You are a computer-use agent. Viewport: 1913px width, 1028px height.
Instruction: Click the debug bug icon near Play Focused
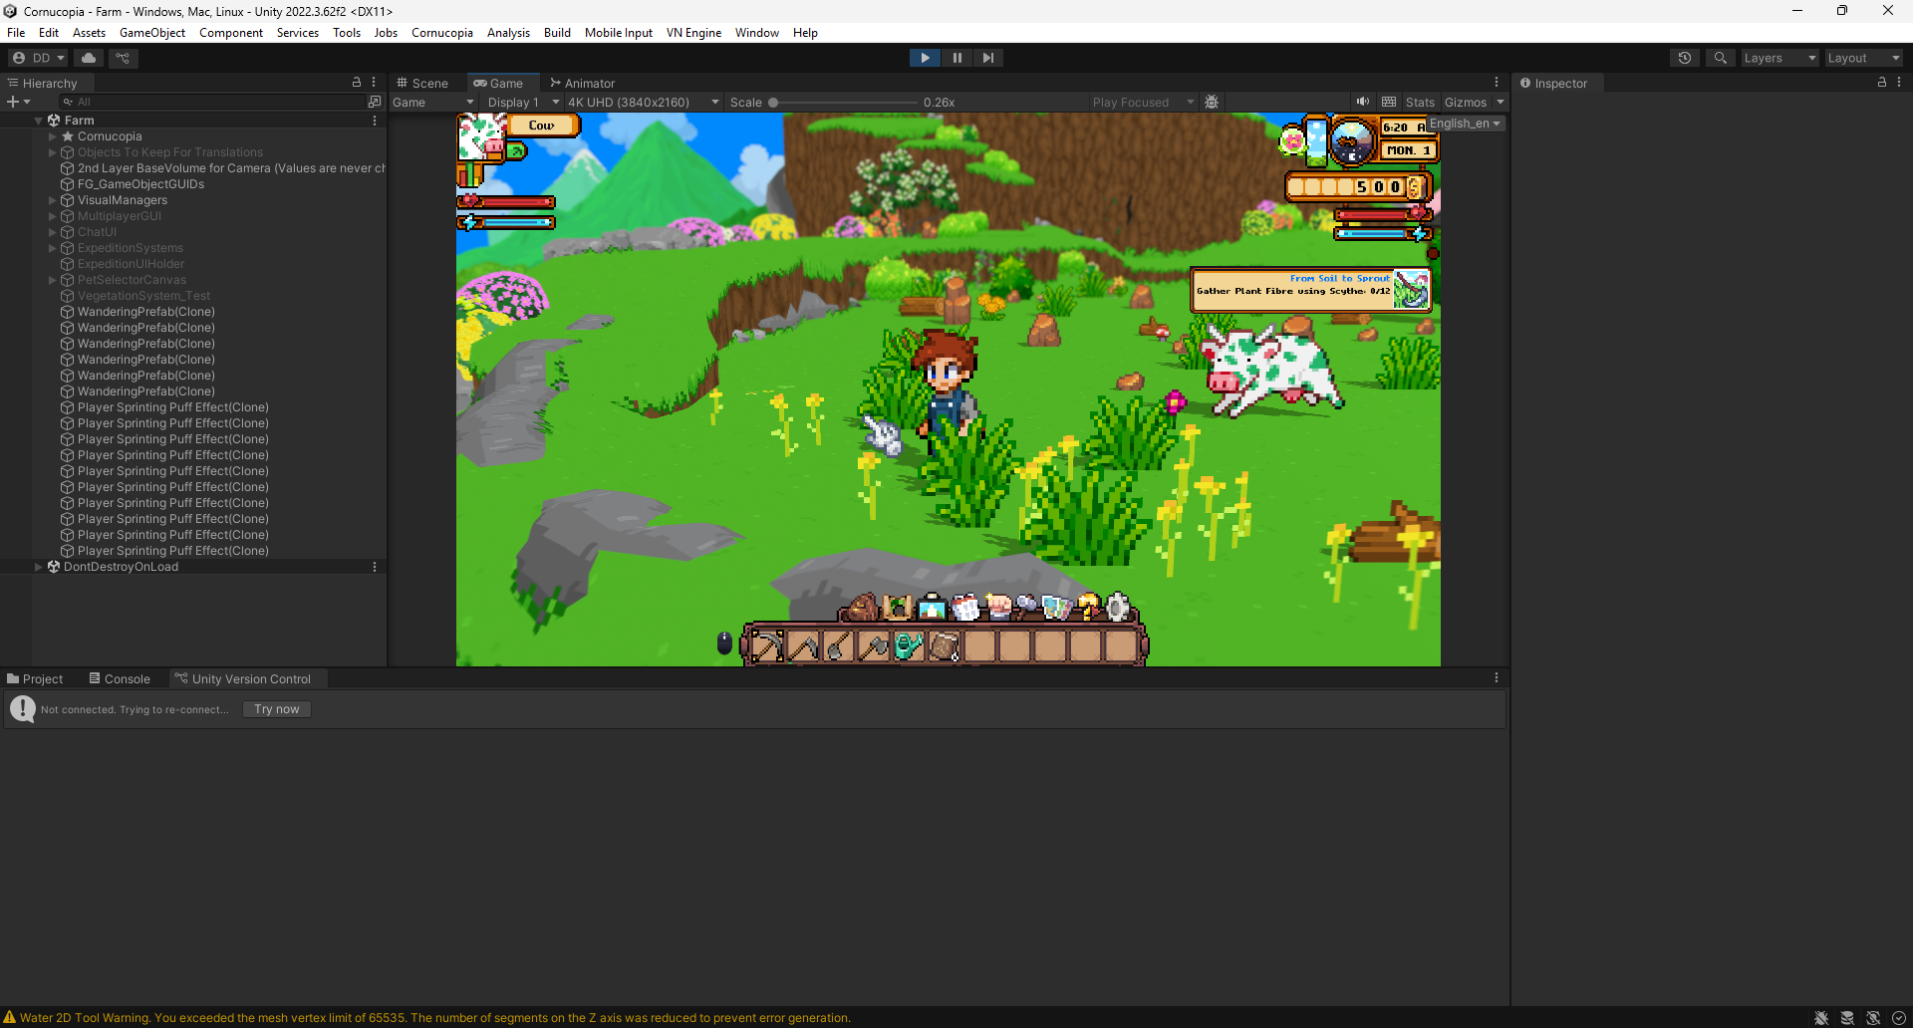(1212, 102)
